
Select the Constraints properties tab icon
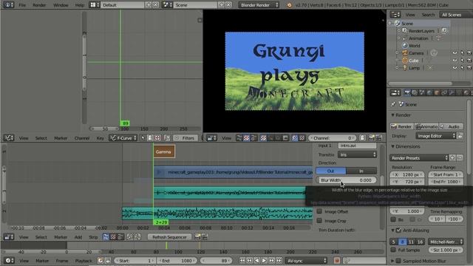click(x=444, y=93)
